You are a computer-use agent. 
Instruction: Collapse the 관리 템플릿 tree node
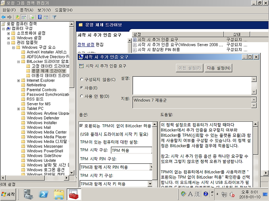(x=8, y=43)
